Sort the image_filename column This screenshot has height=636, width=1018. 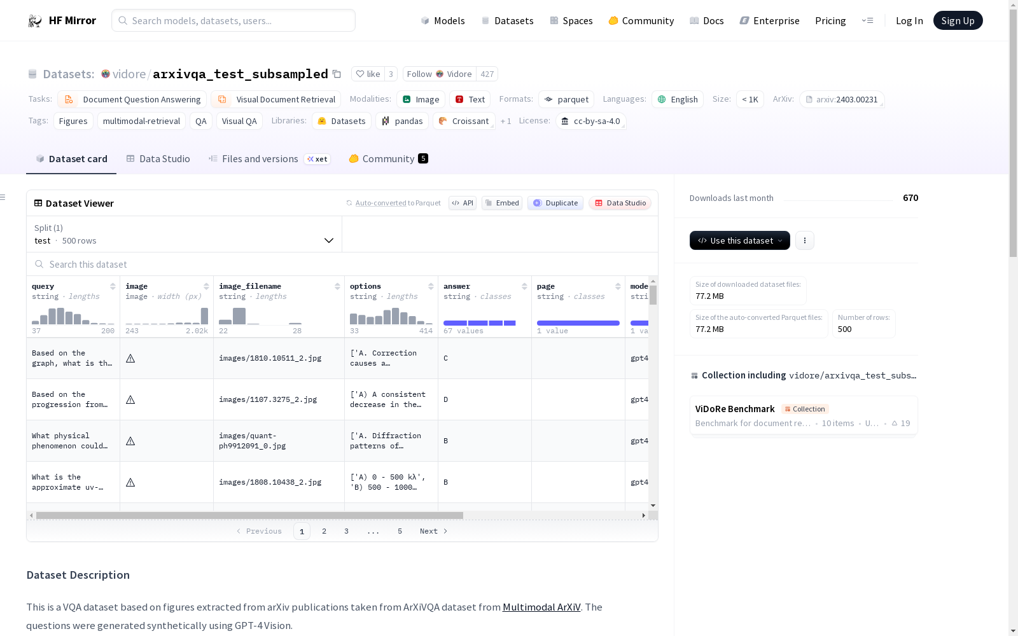point(337,287)
